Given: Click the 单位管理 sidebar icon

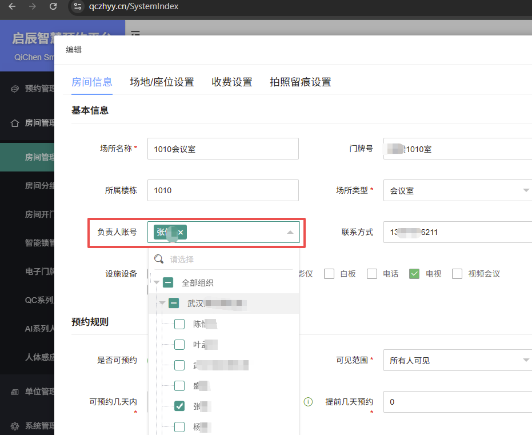Looking at the screenshot, I should [15, 392].
